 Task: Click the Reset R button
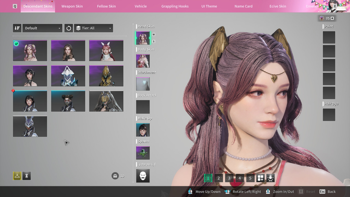click(307, 192)
